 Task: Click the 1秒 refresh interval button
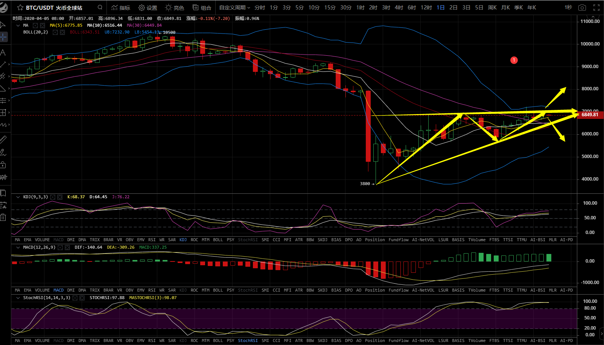click(x=568, y=8)
